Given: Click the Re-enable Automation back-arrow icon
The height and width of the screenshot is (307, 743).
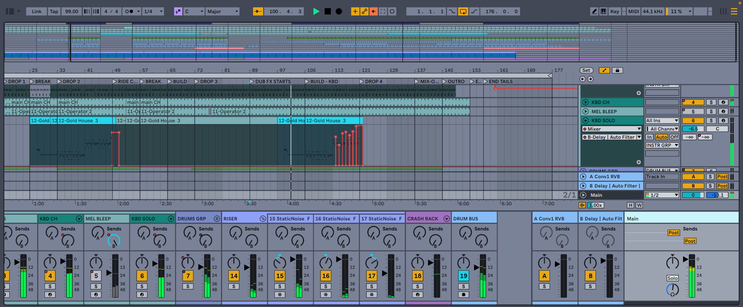Looking at the screenshot, I should [373, 12].
